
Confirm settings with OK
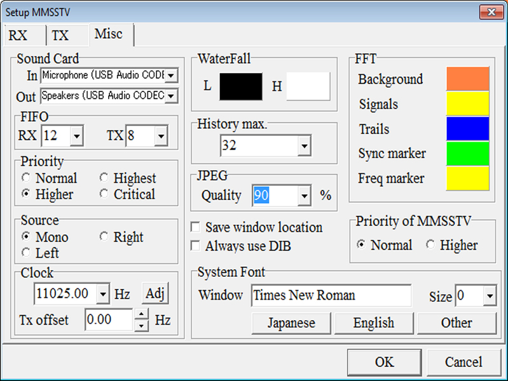(x=384, y=362)
